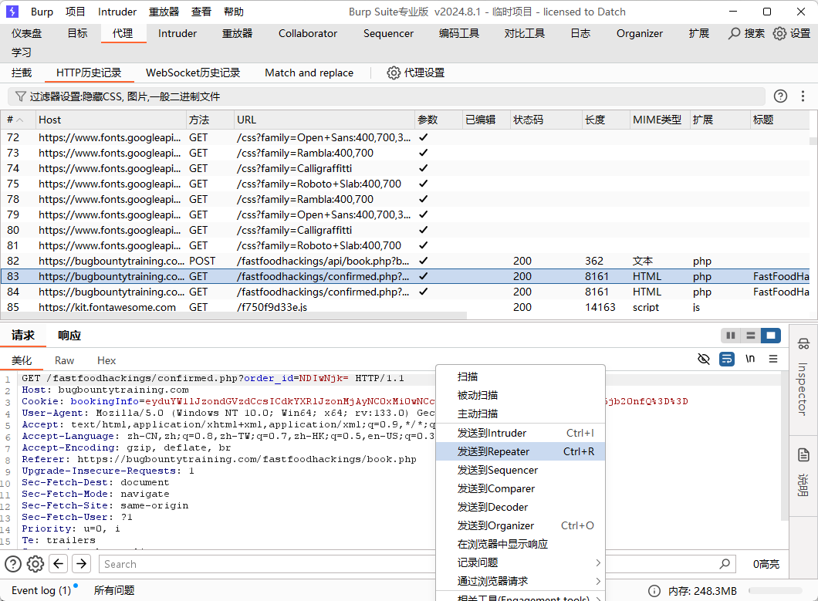Click the memory usage bar in status bar
818x601 pixels.
point(776,590)
